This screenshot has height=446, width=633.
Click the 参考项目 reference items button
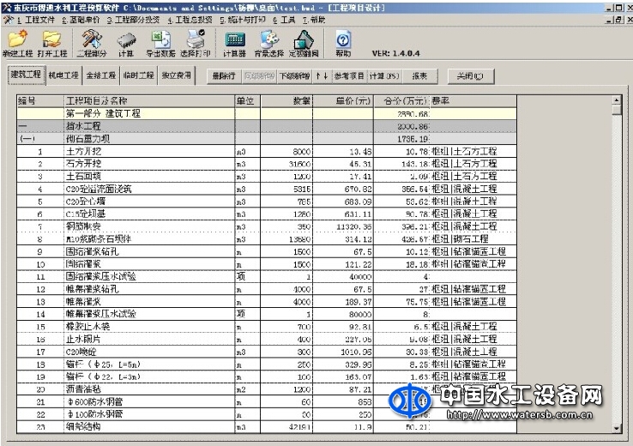pyautogui.click(x=349, y=75)
